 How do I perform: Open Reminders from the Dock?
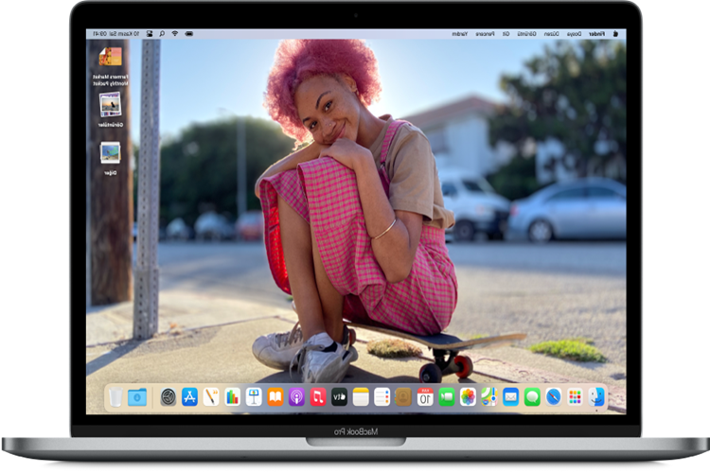[382, 397]
